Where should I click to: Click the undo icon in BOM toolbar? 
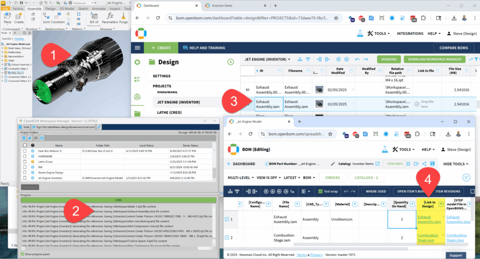point(346,192)
